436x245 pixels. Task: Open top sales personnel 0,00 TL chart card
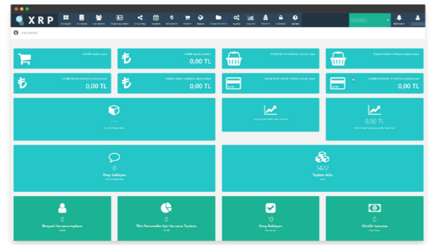374,119
